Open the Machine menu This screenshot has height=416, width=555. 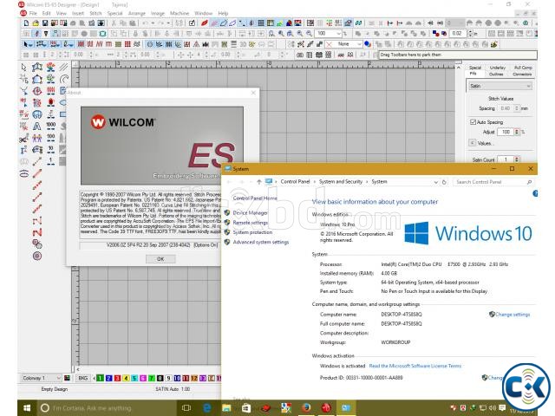[180, 13]
